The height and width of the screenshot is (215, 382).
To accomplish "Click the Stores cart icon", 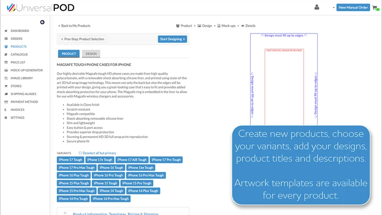I will pos(6,86).
